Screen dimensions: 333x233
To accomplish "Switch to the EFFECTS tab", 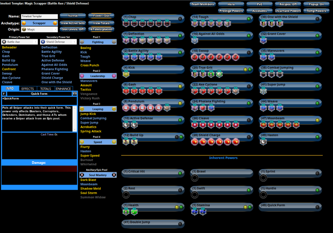I will [27, 89].
